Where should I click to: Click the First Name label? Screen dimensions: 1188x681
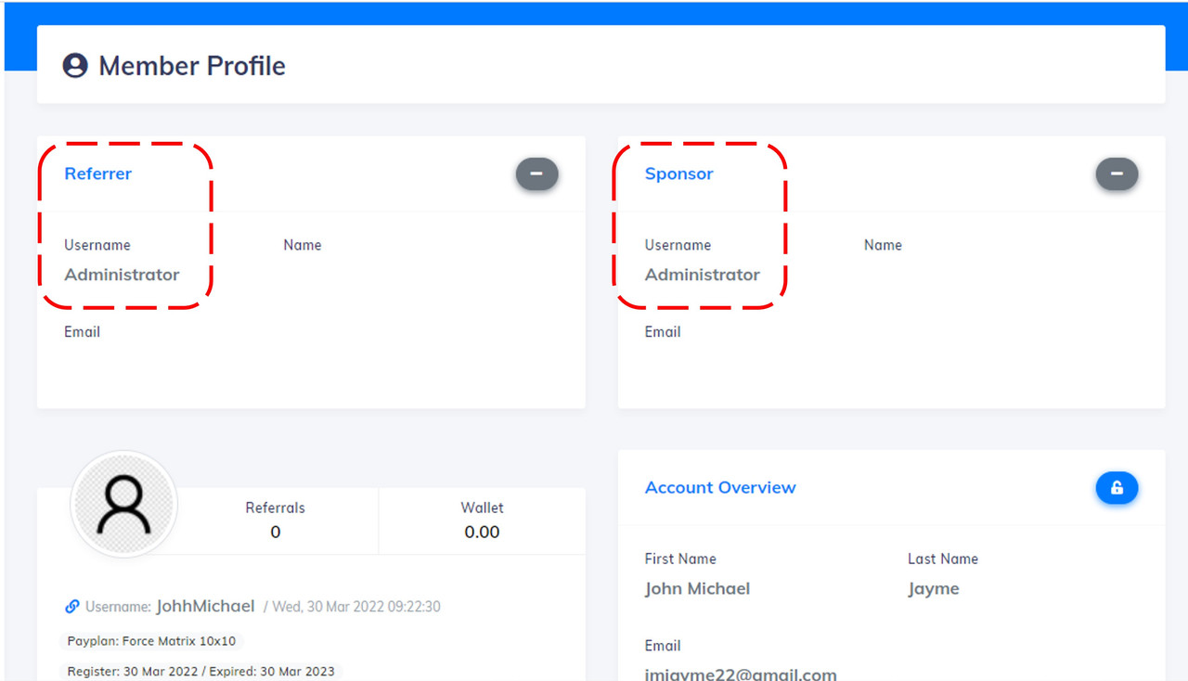(x=680, y=559)
